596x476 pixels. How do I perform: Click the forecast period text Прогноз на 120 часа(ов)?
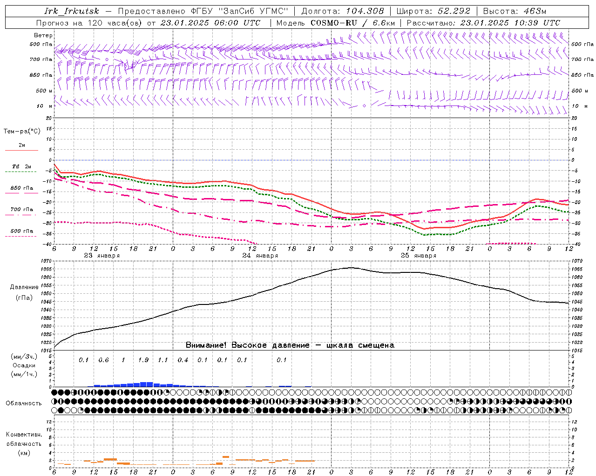pos(89,23)
